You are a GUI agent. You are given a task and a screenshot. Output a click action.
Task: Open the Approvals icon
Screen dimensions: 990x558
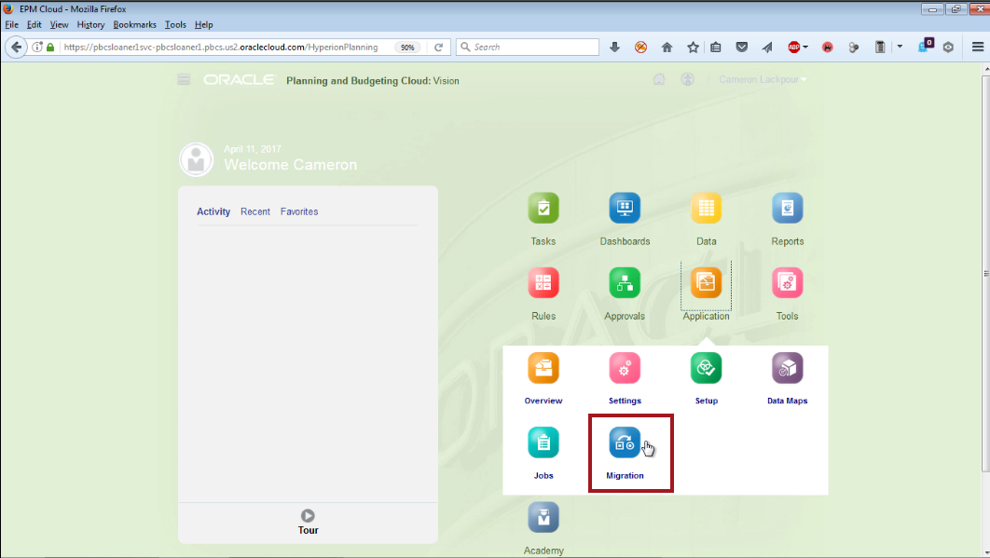click(x=625, y=283)
